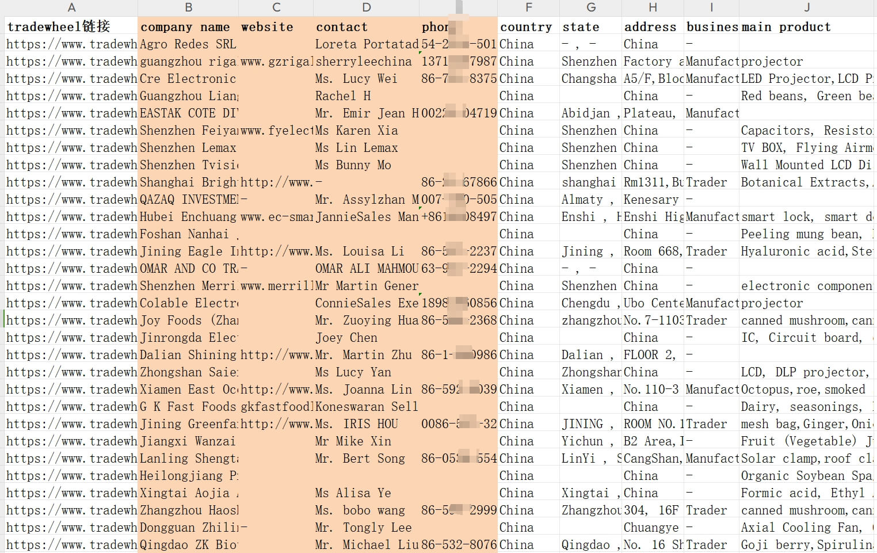Select the 'address' header cell
Image resolution: width=877 pixels, height=553 pixels.
coord(653,26)
